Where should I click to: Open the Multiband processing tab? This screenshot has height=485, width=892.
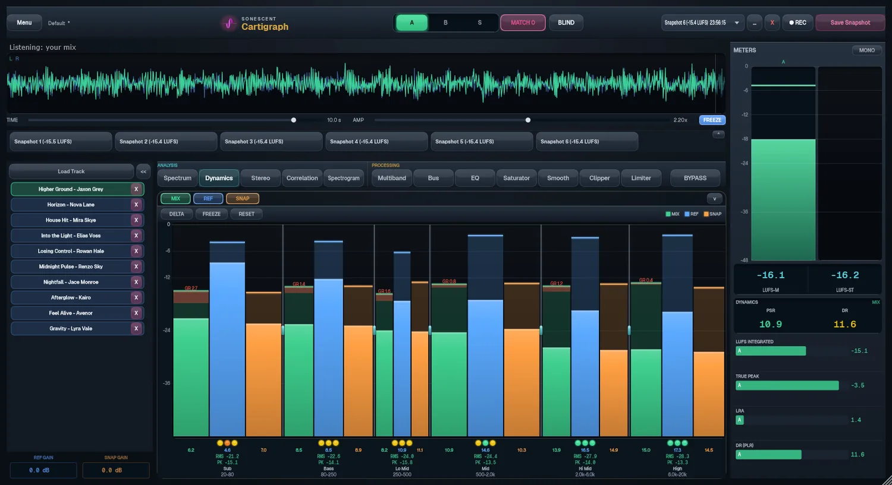pos(392,178)
